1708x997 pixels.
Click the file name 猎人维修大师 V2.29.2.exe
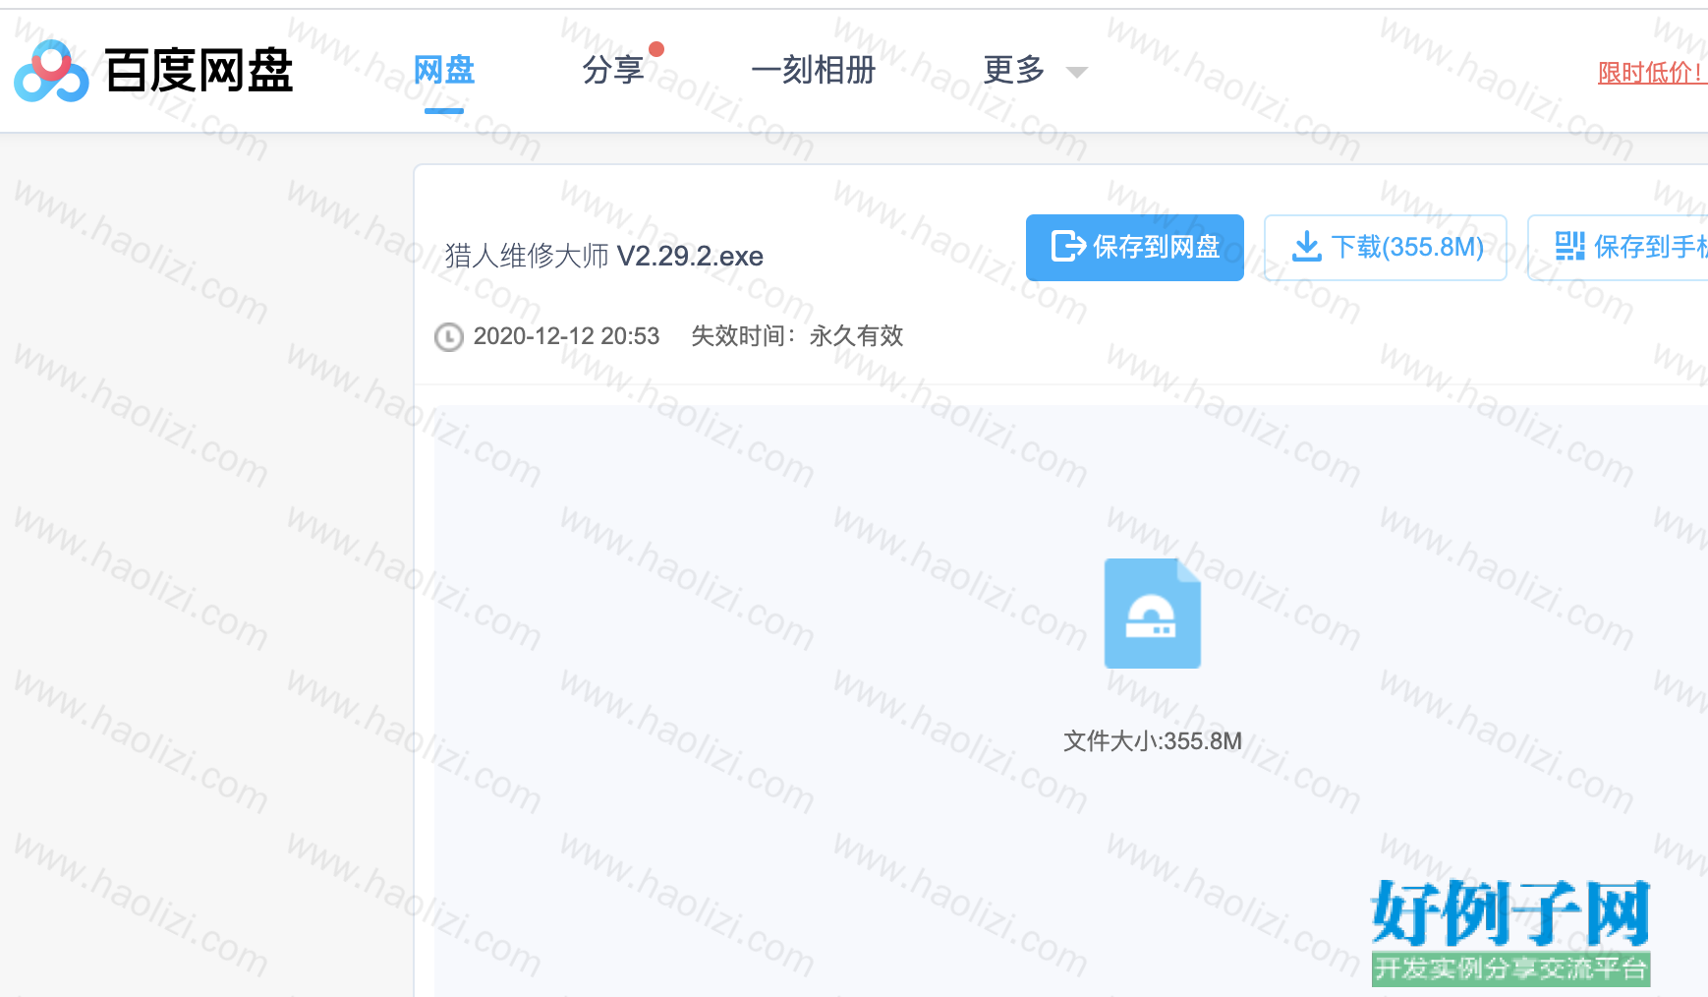604,256
